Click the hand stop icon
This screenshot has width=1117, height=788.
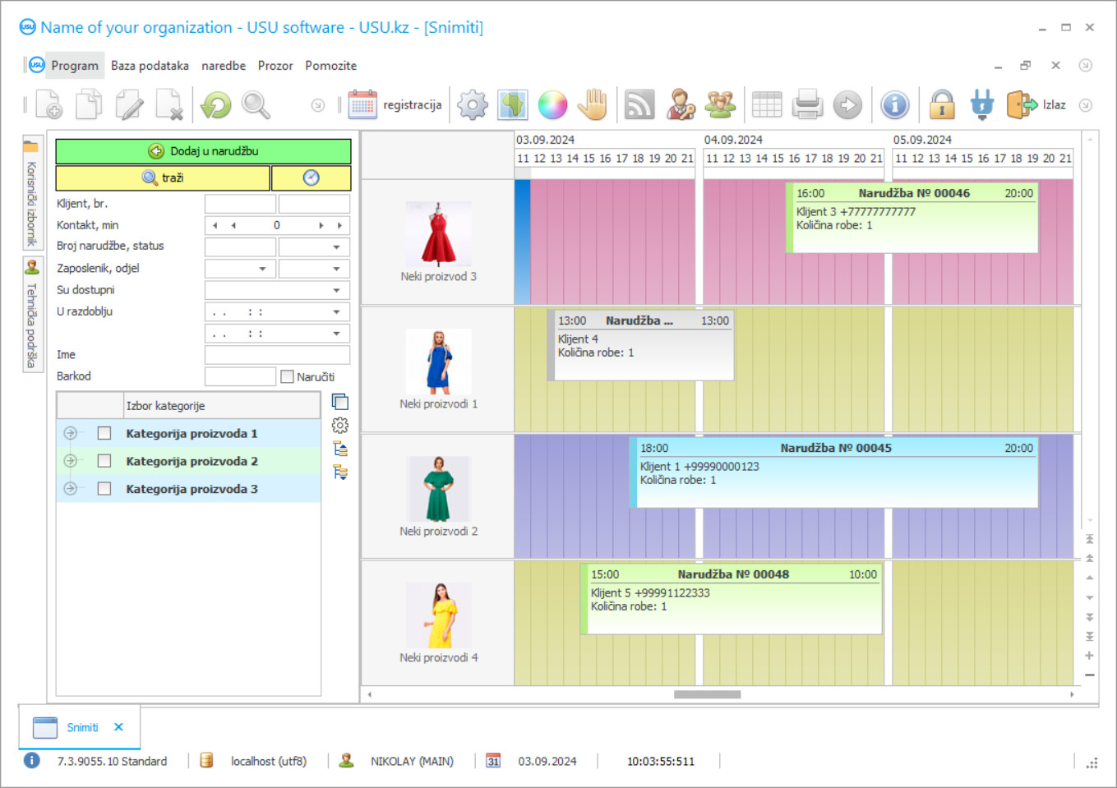592,104
